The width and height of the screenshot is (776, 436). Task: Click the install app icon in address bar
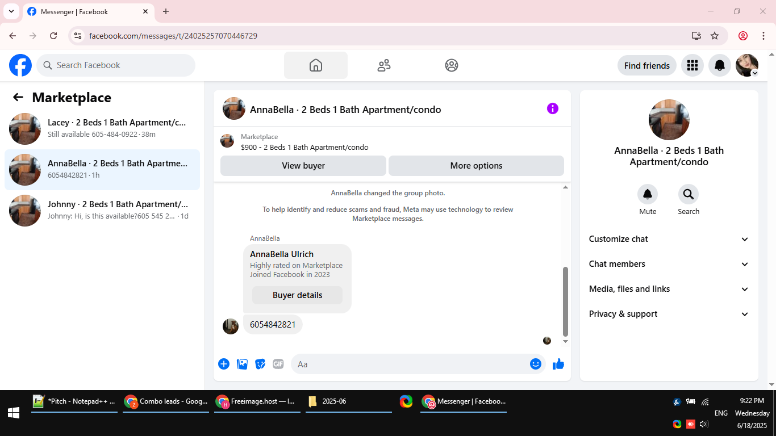(x=696, y=36)
